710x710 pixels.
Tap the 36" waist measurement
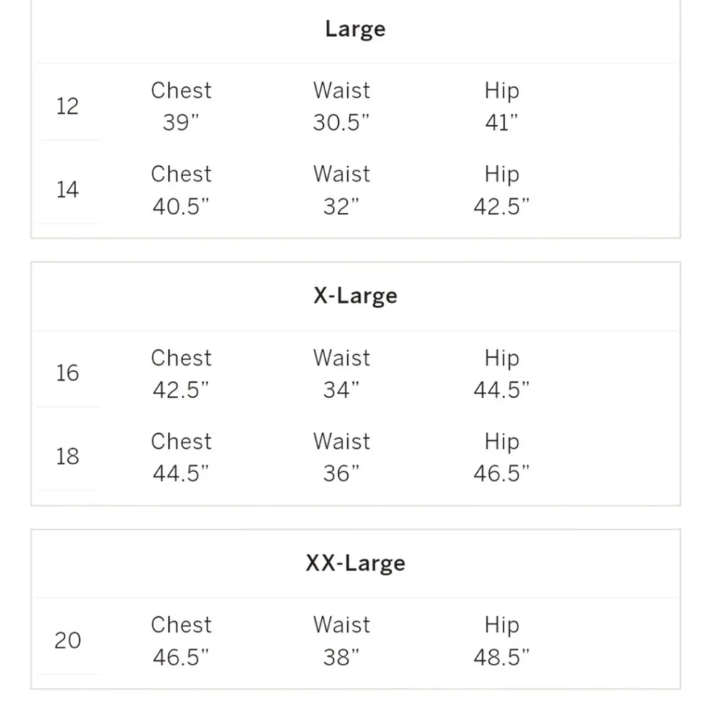[x=342, y=473]
